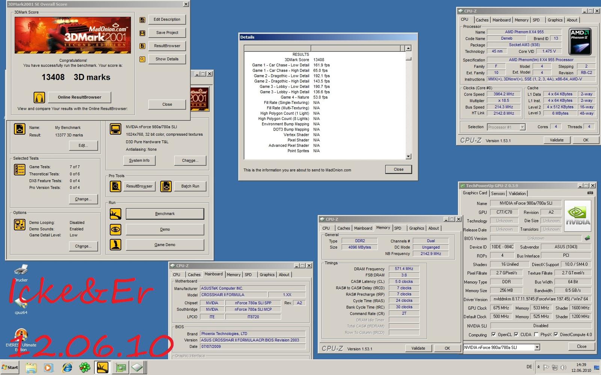601x375 pixels.
Task: Click the GPU-Z BIOS save chip icon
Action: click(x=587, y=238)
